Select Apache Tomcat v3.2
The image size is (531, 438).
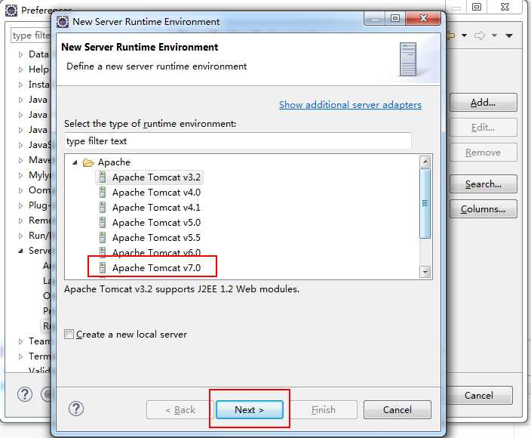(x=156, y=177)
